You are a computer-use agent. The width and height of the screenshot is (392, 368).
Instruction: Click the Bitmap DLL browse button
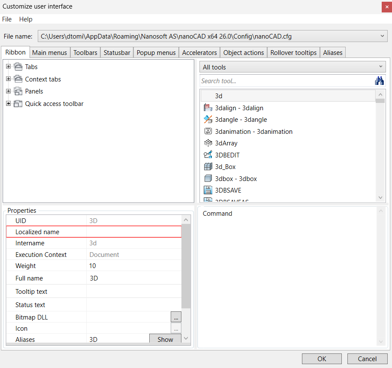point(176,317)
